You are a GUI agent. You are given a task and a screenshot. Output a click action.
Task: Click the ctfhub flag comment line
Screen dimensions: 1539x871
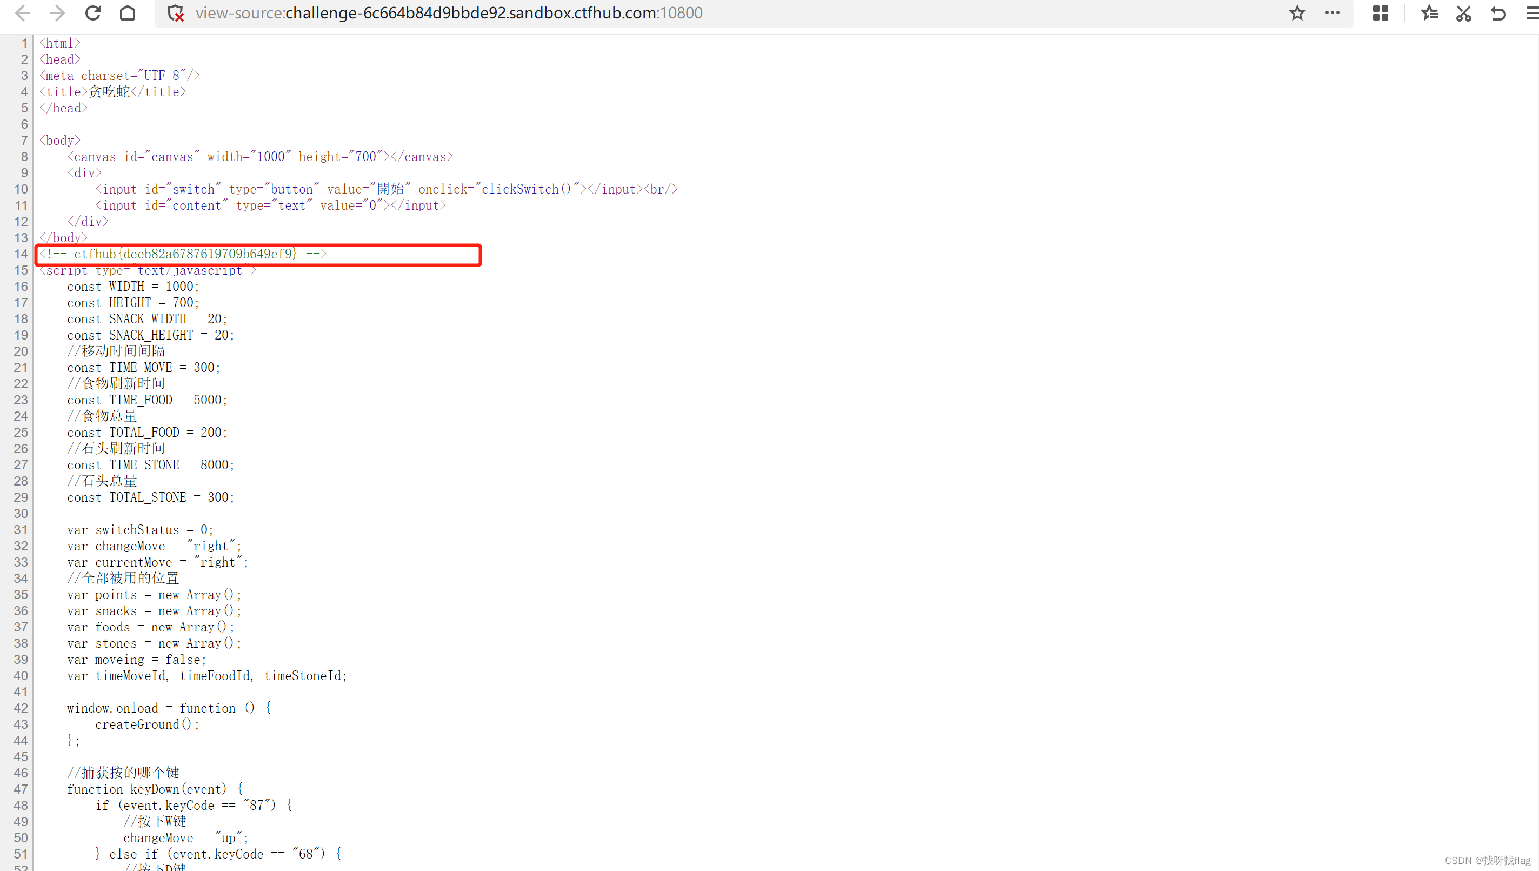pos(184,254)
